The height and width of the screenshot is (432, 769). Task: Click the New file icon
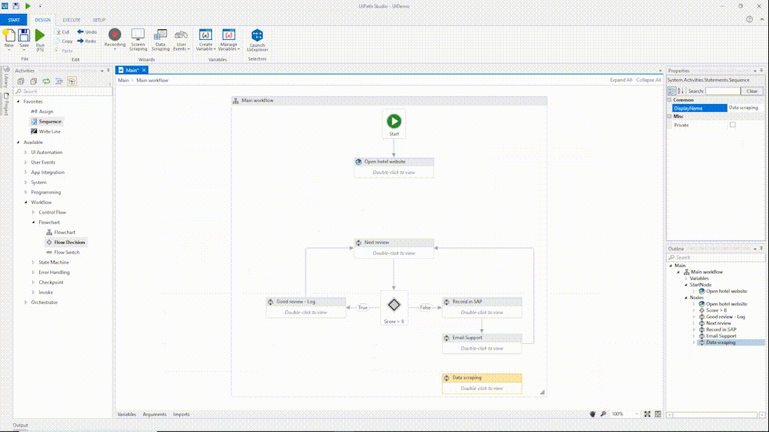9,36
